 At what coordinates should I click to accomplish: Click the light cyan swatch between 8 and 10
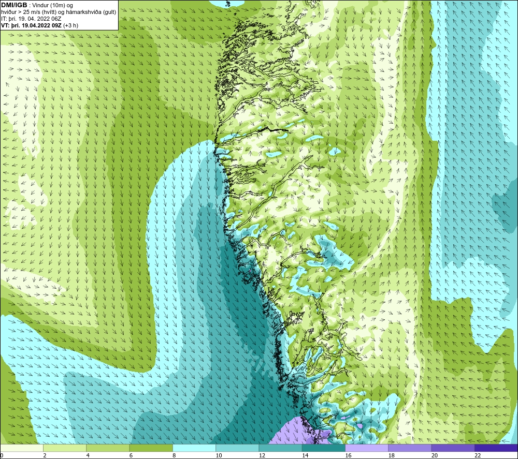[x=194, y=448]
